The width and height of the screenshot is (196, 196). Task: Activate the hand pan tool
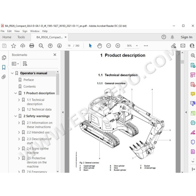click(x=99, y=46)
